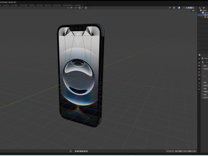Add a new workspace with plus button
This screenshot has width=208, height=156.
coord(83,5)
